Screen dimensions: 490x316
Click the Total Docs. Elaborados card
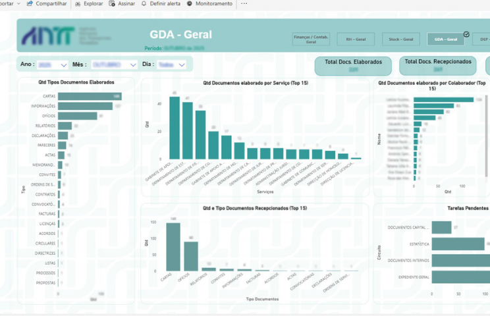click(x=353, y=65)
